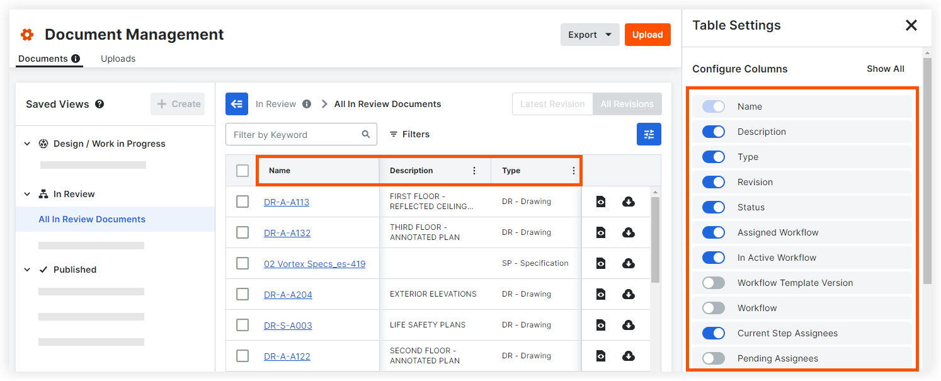Click the blue table settings icon
The width and height of the screenshot is (941, 381).
(x=649, y=134)
